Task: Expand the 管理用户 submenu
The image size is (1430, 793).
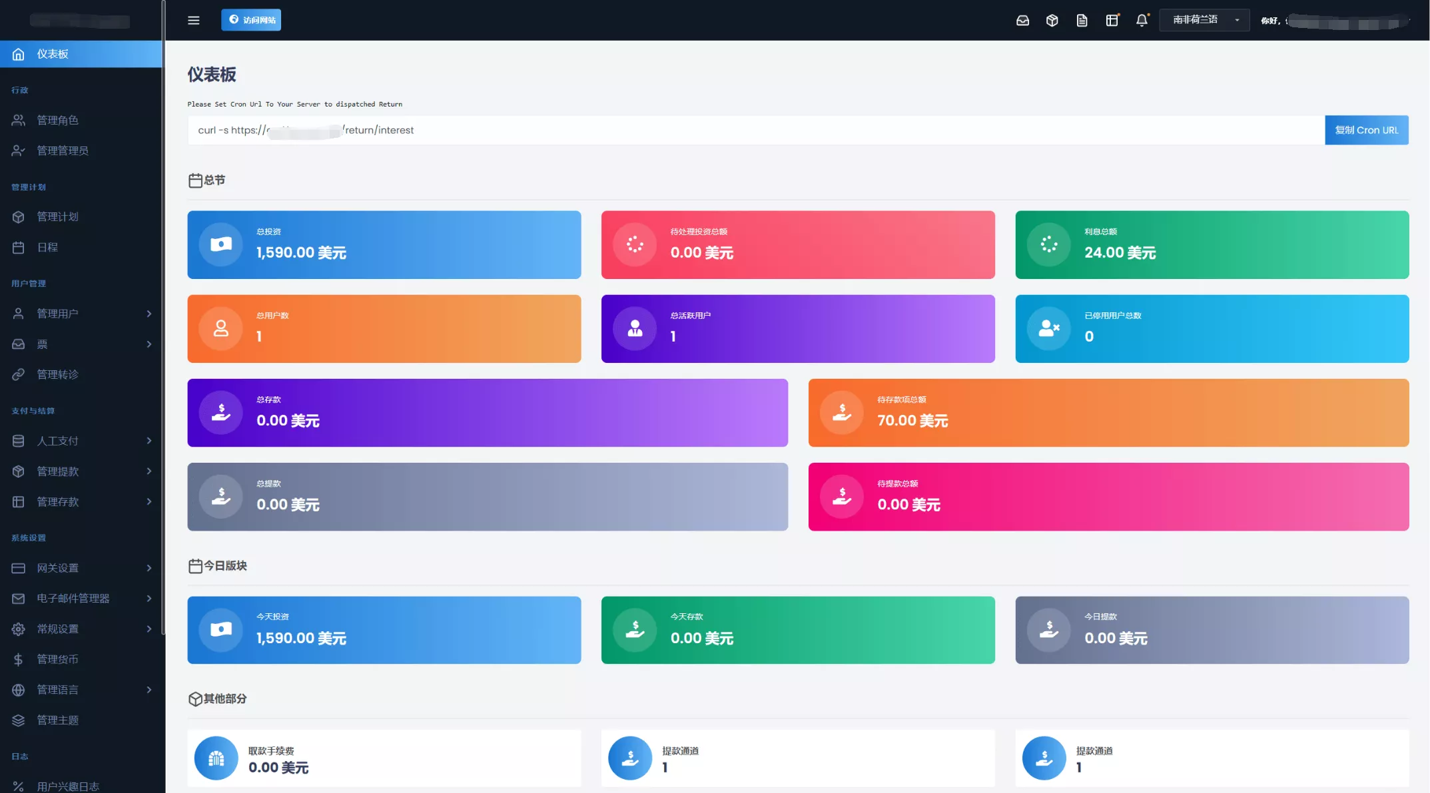Action: pyautogui.click(x=149, y=314)
